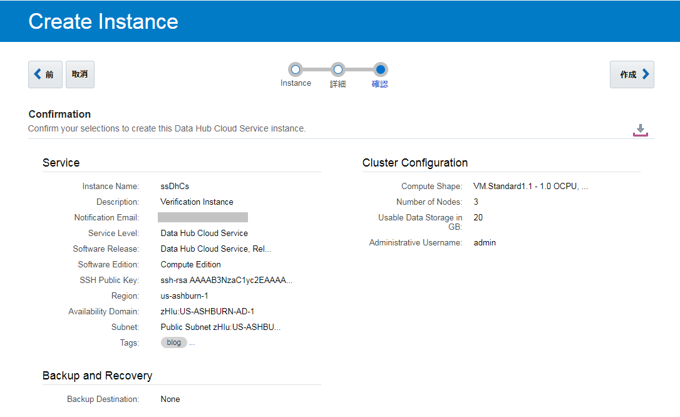Click the Confirmation heading
Screen dimensions: 680x417
pos(60,114)
